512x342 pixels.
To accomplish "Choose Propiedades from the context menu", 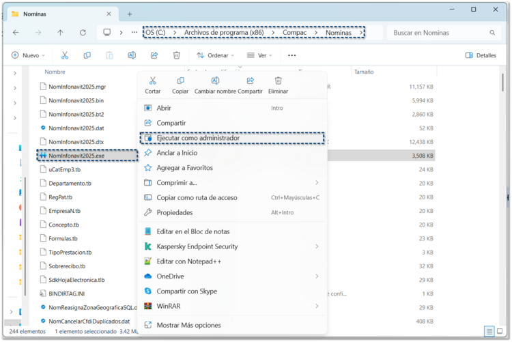I will [x=175, y=212].
